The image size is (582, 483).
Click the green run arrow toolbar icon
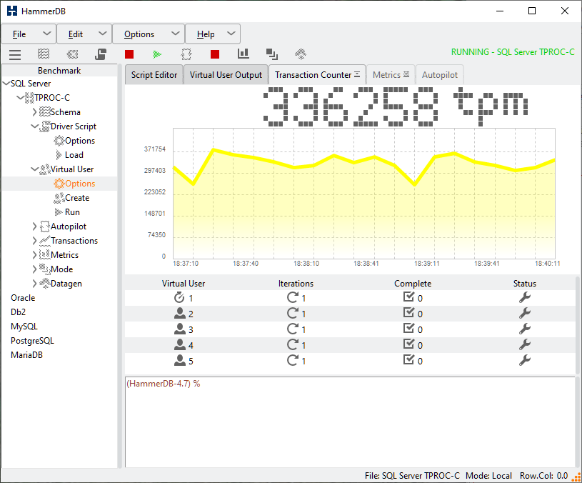tap(157, 54)
